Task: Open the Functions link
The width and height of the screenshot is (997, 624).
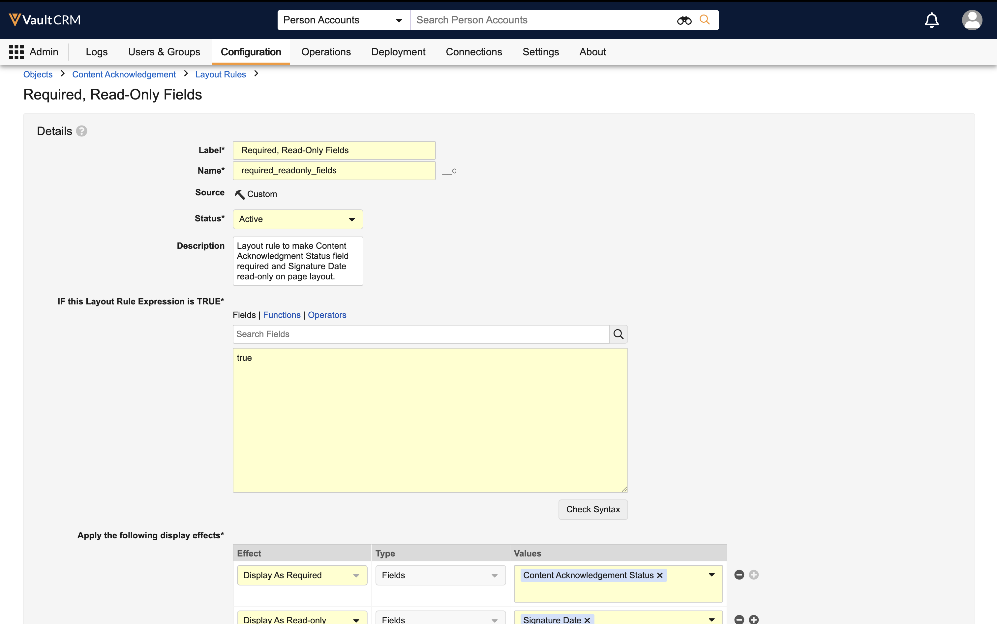Action: (282, 315)
